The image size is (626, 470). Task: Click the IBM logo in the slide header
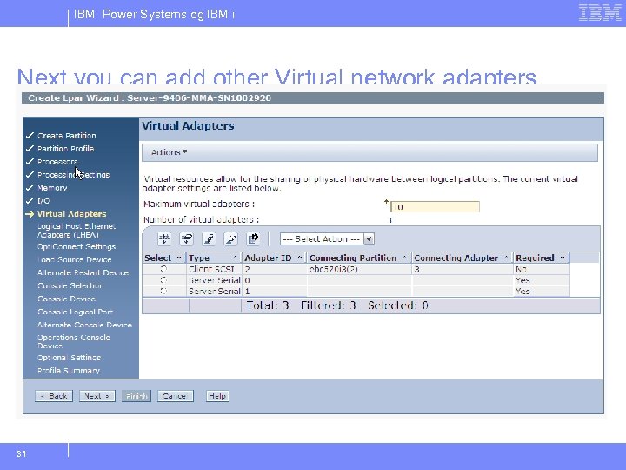point(600,13)
